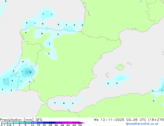Viewport: 164px width, 126px height.
Task: Click the 20–25 mm legend color swatch
Action: [46, 123]
